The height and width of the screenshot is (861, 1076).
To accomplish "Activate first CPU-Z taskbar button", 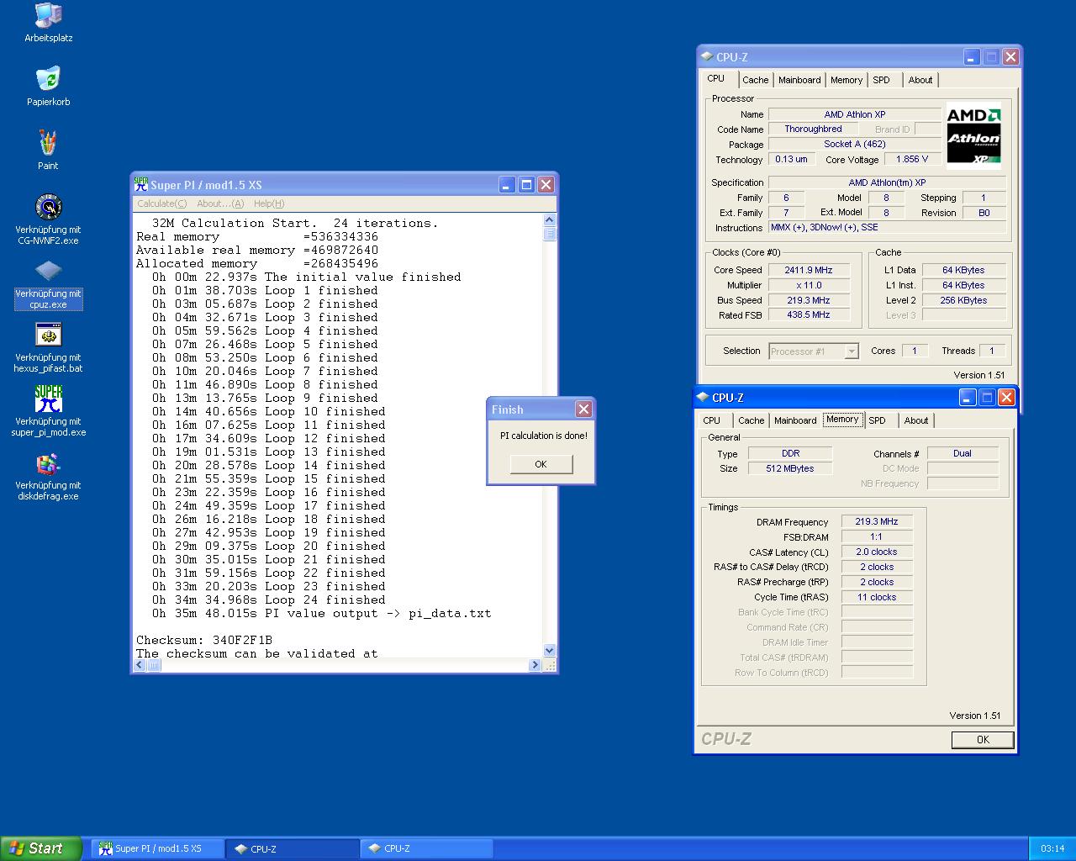I will pyautogui.click(x=293, y=848).
